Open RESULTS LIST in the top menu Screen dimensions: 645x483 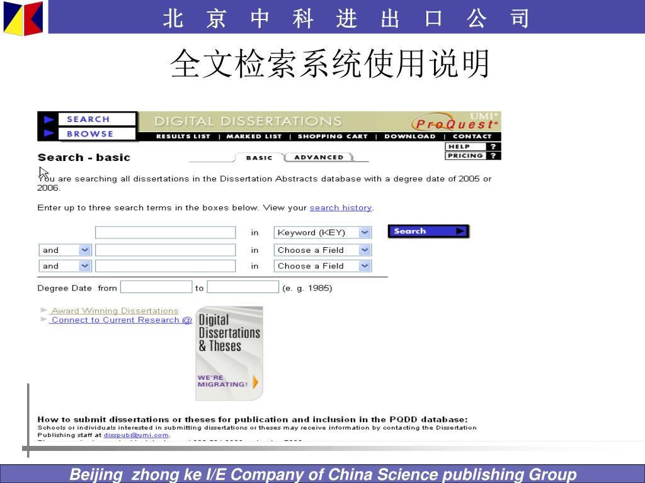183,136
